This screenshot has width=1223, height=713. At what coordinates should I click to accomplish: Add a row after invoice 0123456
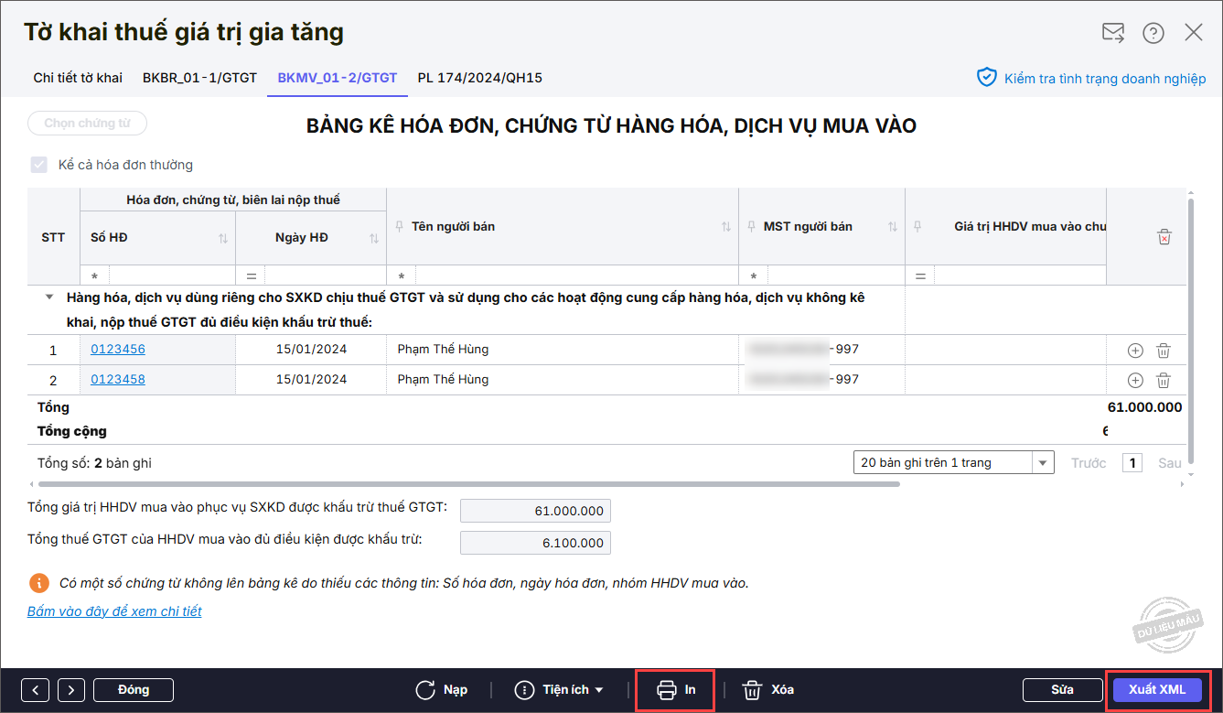pos(1135,350)
